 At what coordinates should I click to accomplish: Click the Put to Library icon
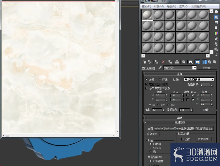[x=184, y=62]
